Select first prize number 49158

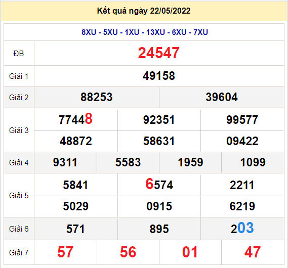(159, 76)
